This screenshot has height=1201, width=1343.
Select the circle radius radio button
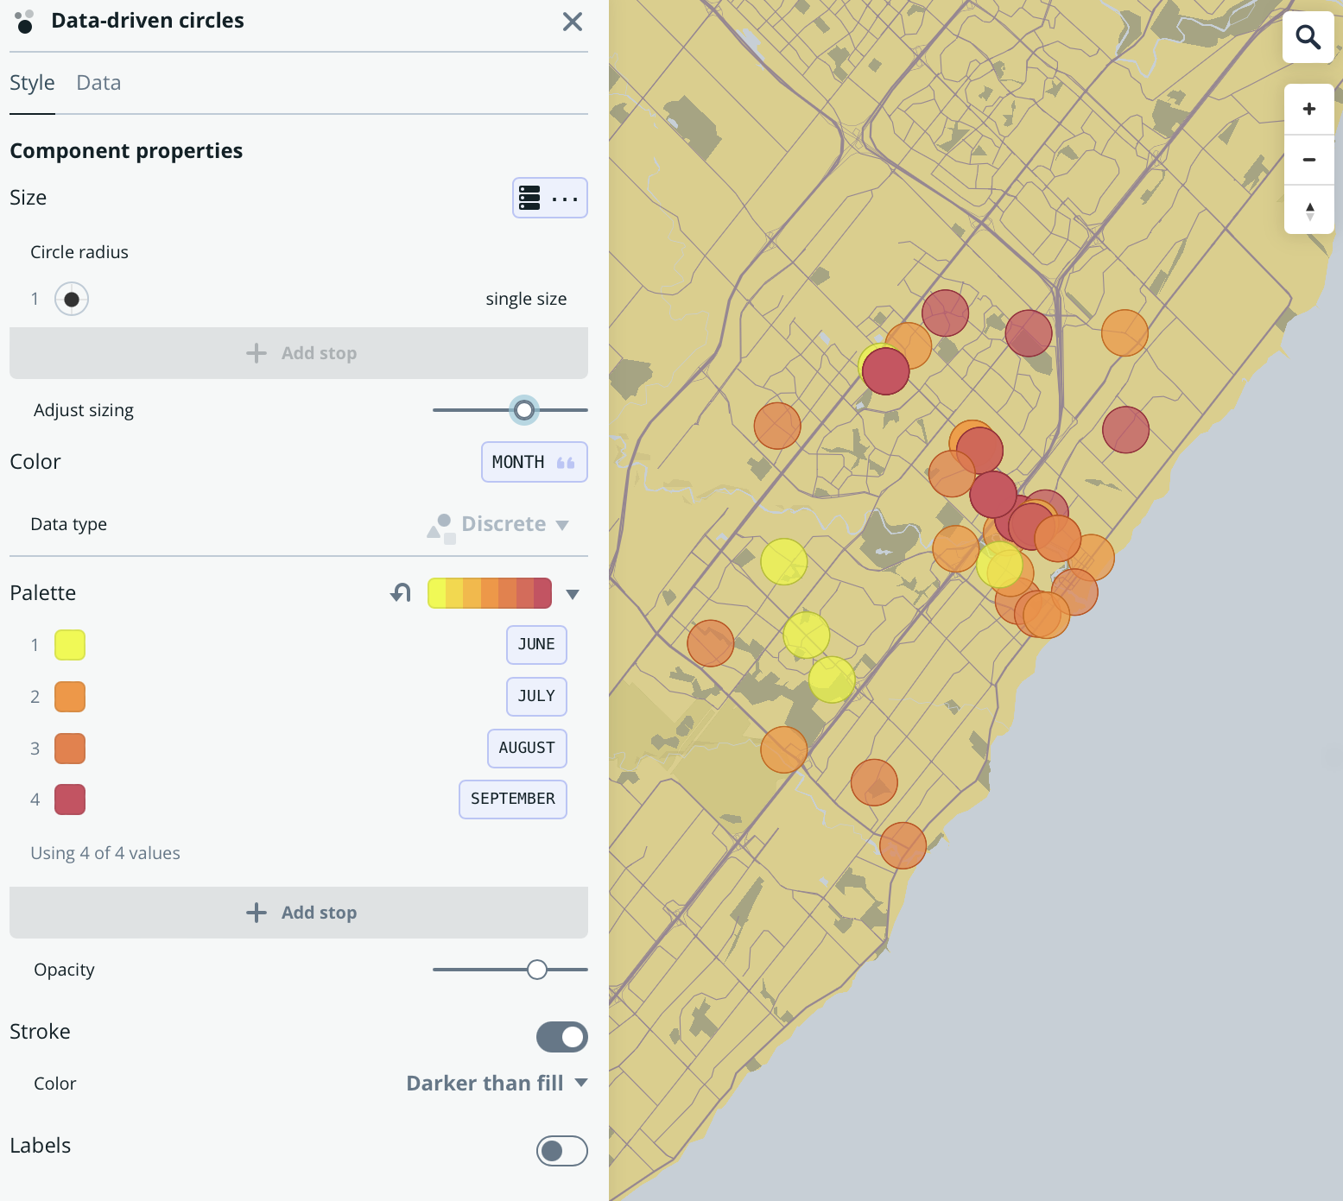pos(72,298)
